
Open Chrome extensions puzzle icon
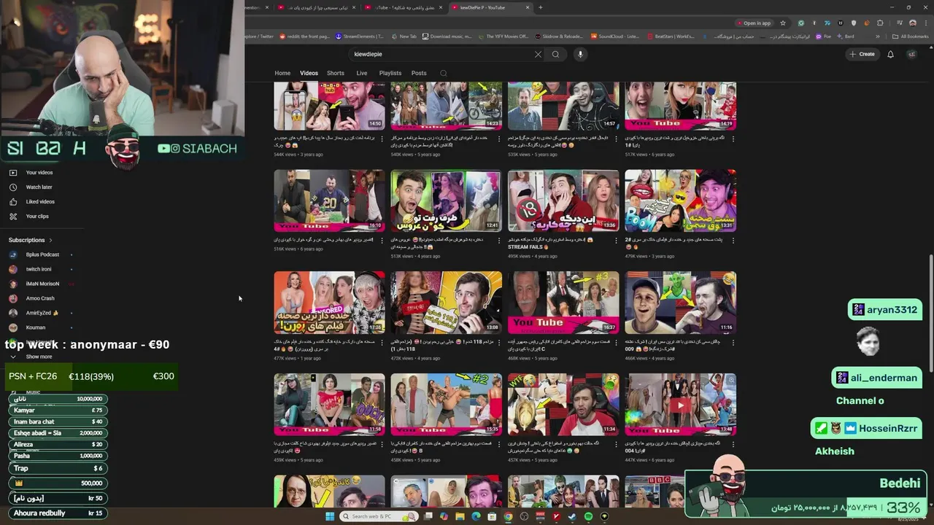tap(880, 23)
